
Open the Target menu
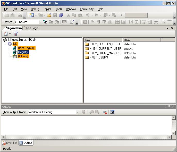click(x=47, y=9)
